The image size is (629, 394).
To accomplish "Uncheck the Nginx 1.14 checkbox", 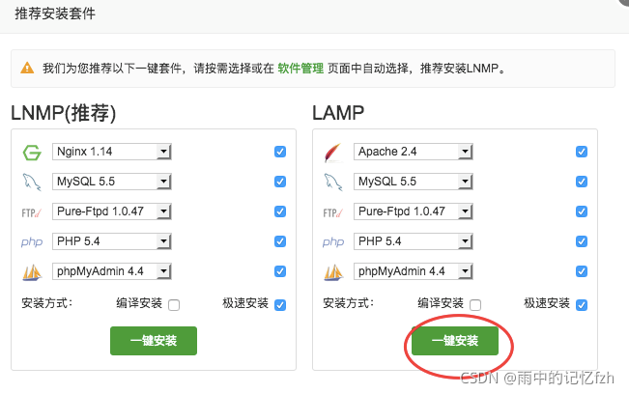I will coord(280,152).
